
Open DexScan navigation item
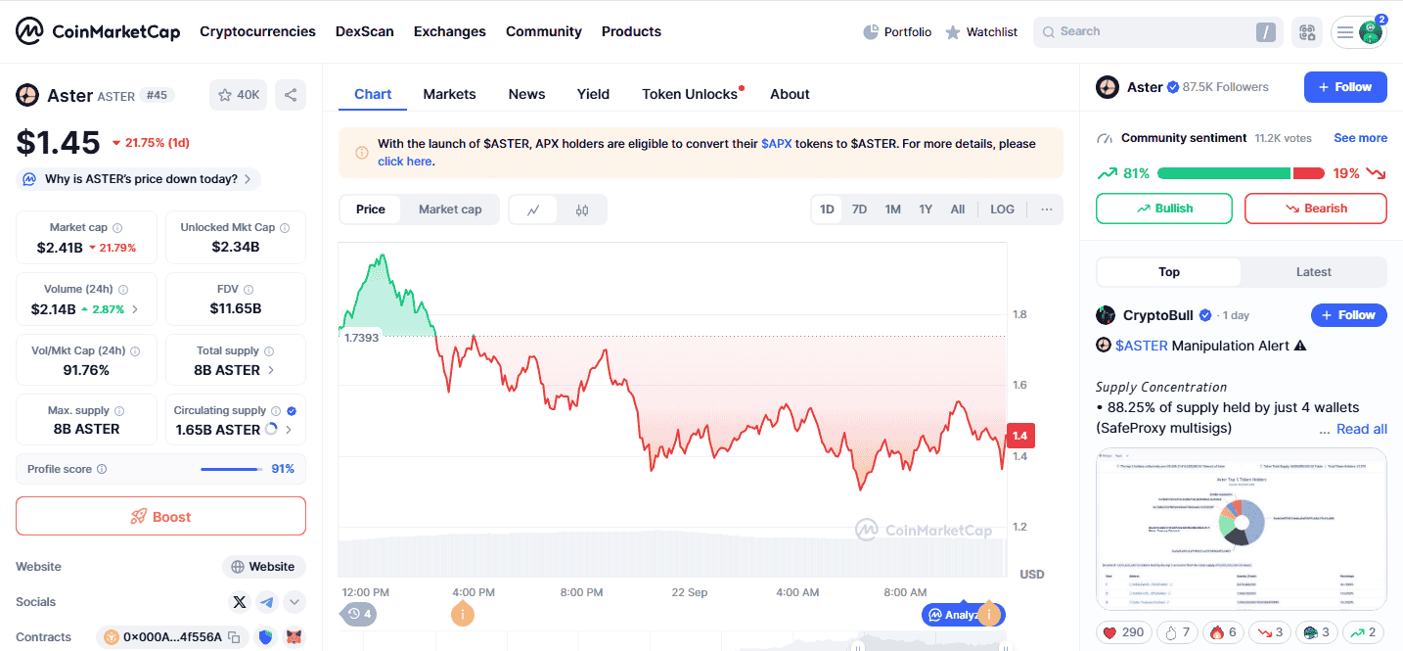(365, 31)
